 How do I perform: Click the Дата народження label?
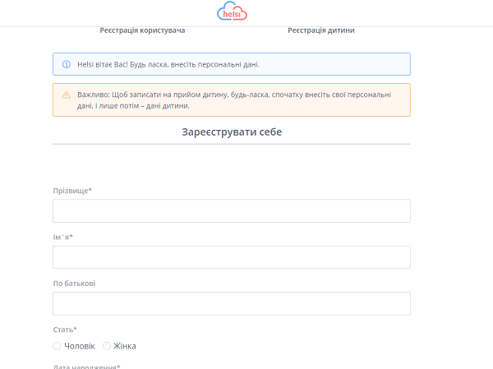[86, 367]
